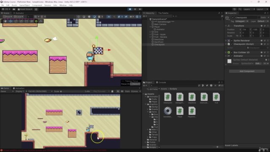Click the material Edit... button

(x=258, y=63)
